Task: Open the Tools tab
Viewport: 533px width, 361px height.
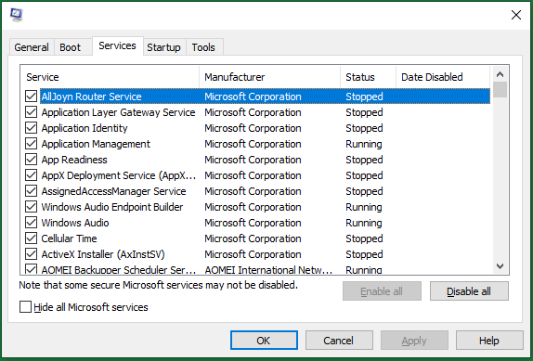Action: [x=203, y=47]
